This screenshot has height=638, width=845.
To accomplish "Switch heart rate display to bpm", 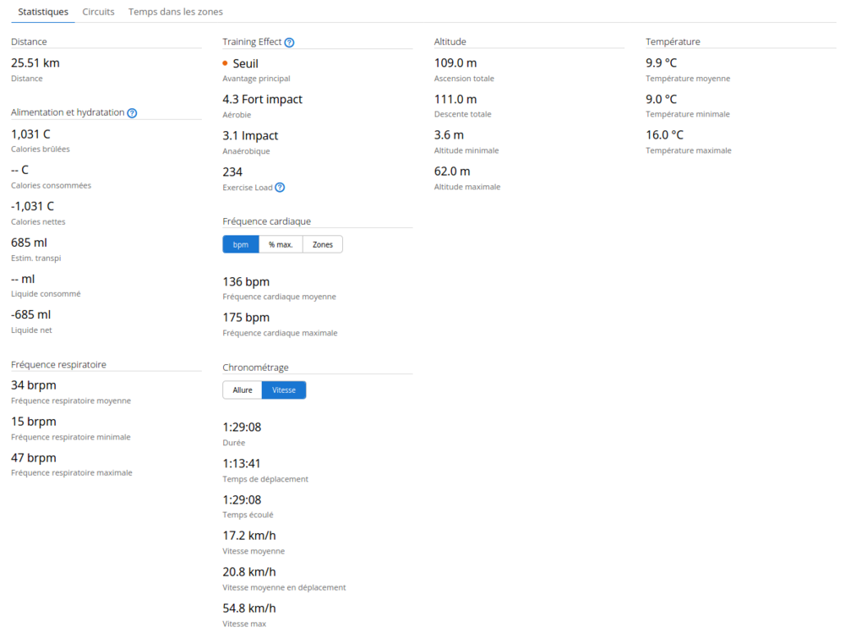I will (241, 244).
